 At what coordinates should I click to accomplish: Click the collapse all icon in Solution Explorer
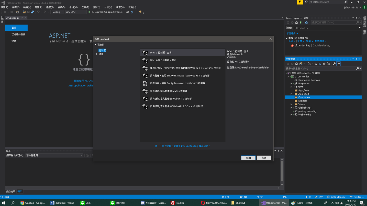pyautogui.click(x=324, y=64)
